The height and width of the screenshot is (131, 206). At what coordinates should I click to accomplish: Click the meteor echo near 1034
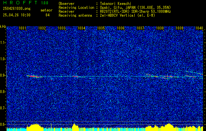pyautogui.click(x=75, y=76)
